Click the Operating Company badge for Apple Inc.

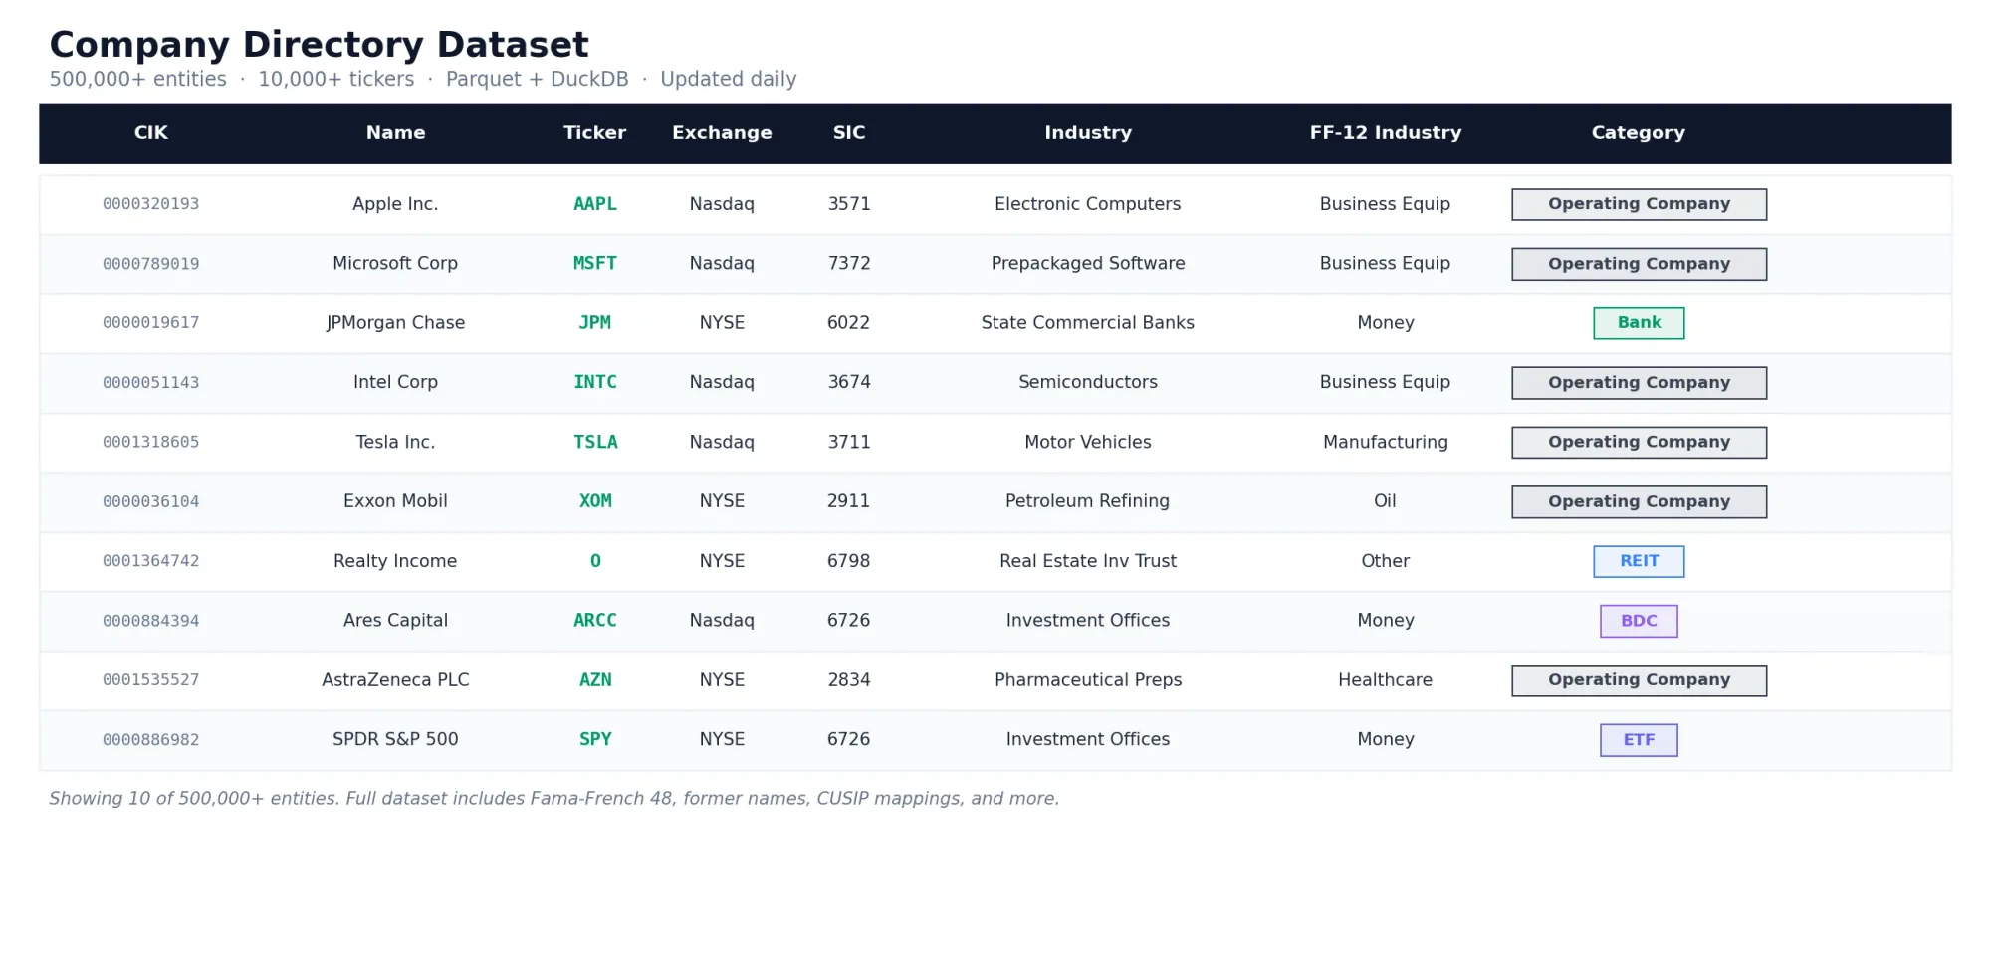coord(1639,203)
